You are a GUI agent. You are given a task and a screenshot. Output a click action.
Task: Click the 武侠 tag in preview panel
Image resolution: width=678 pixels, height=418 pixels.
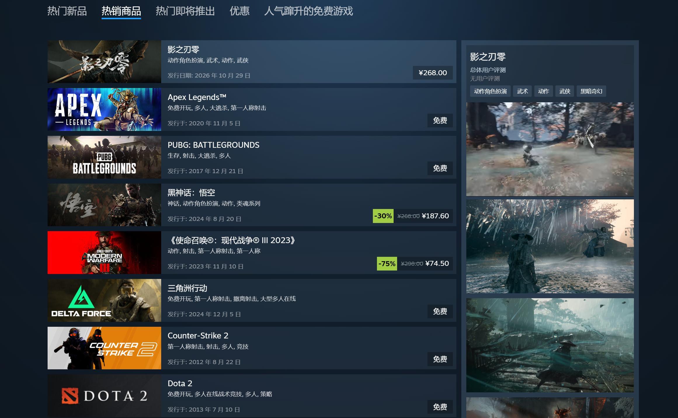click(x=565, y=91)
